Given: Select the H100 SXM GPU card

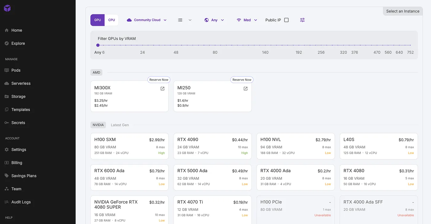Looking at the screenshot, I should [130, 146].
